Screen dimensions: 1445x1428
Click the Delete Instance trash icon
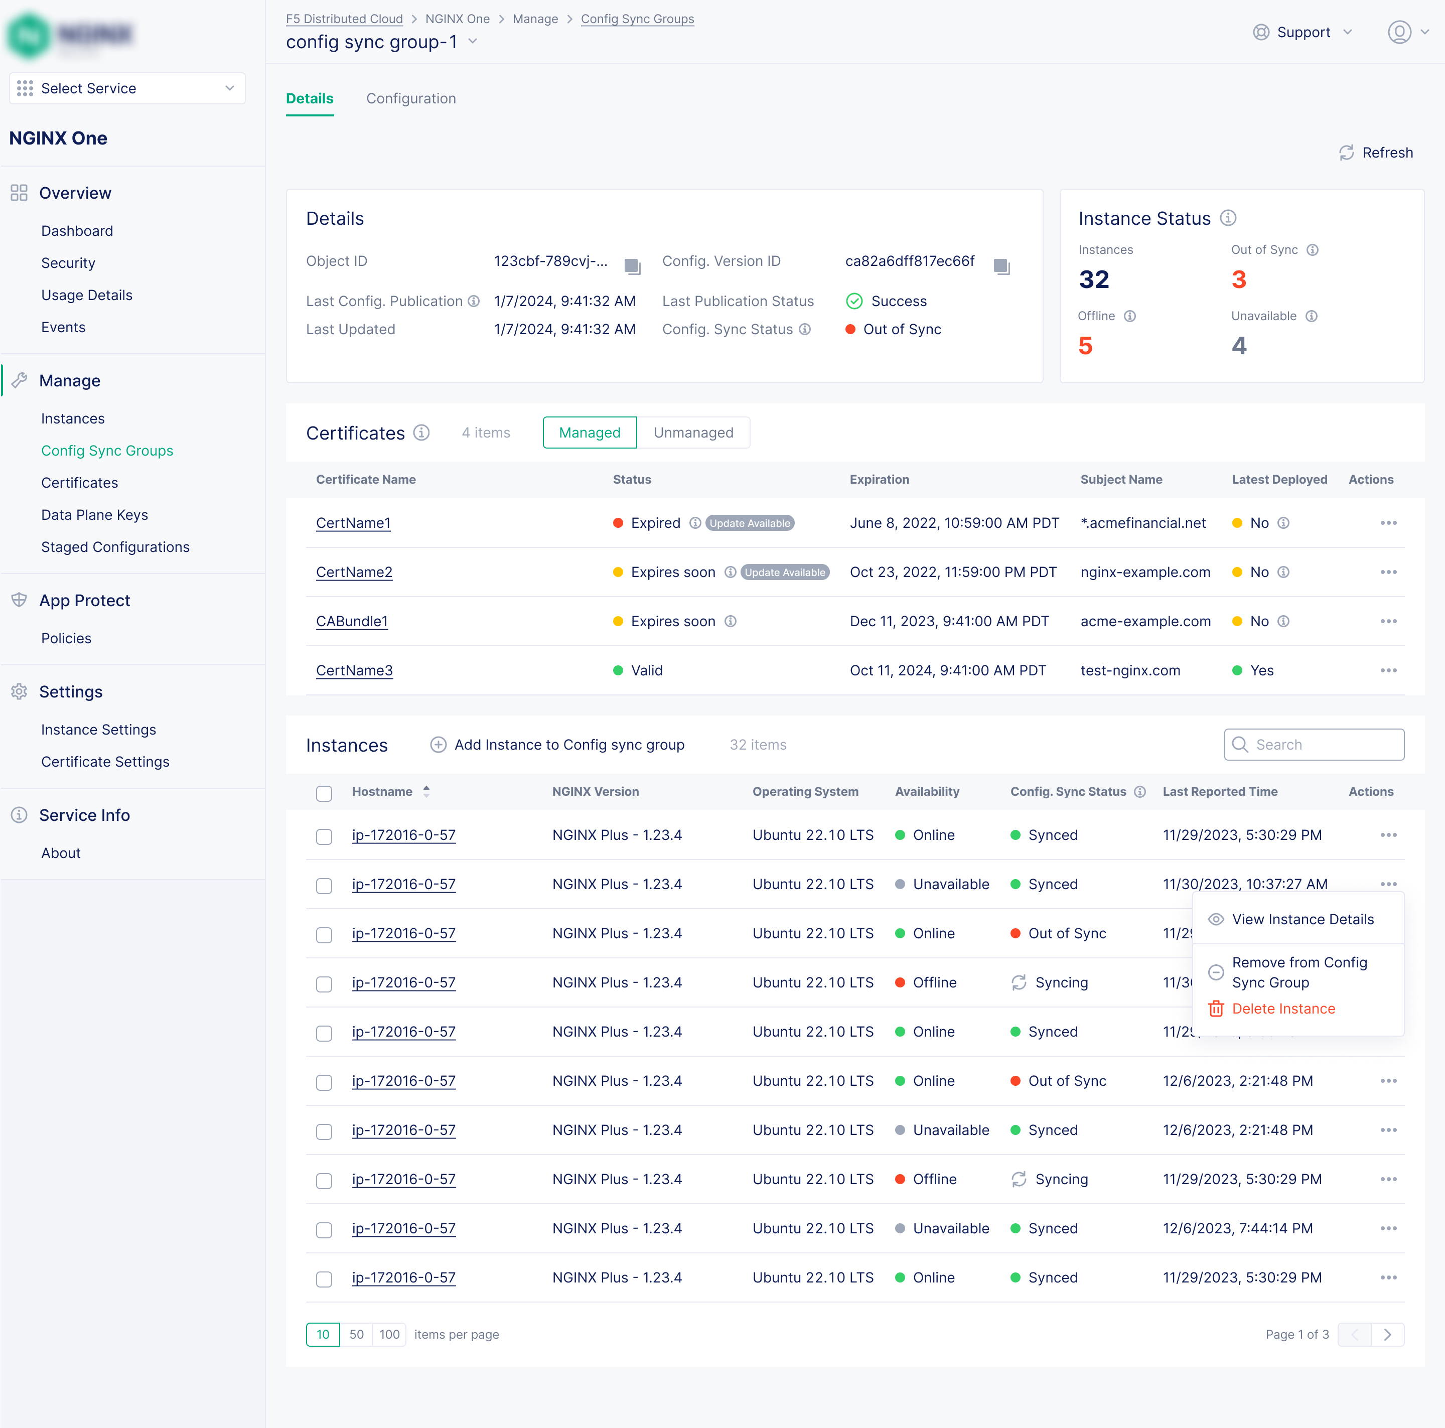pyautogui.click(x=1216, y=1009)
